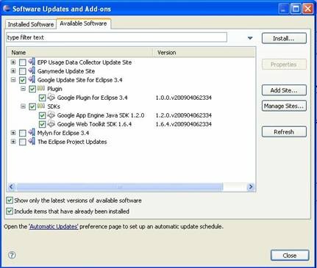Uncheck the Plugin category checkbox

(x=32, y=89)
